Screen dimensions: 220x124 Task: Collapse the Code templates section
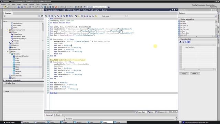(x=179, y=19)
